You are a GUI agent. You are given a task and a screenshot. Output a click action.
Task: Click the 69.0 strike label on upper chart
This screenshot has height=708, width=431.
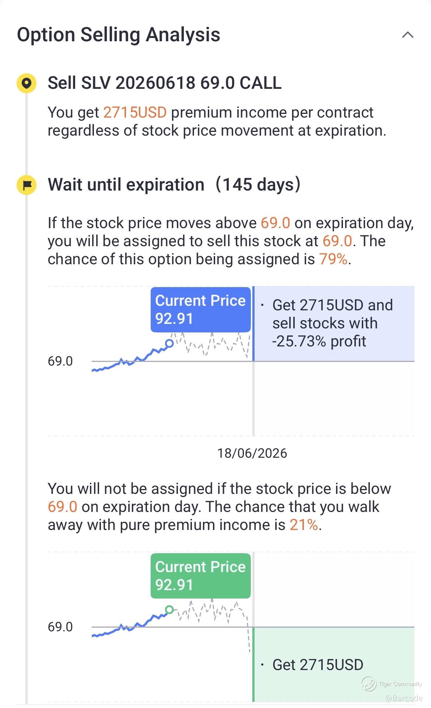60,361
